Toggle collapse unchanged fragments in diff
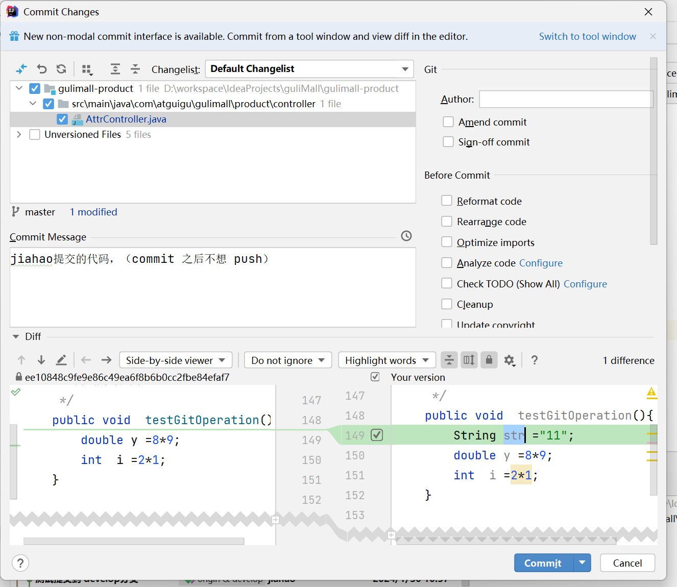Screen dimensions: 677x587 (x=449, y=360)
